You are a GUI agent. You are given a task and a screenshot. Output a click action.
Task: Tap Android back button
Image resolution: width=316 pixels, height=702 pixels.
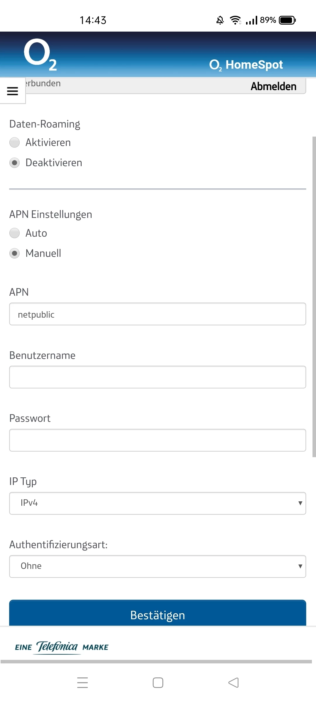[x=233, y=683]
